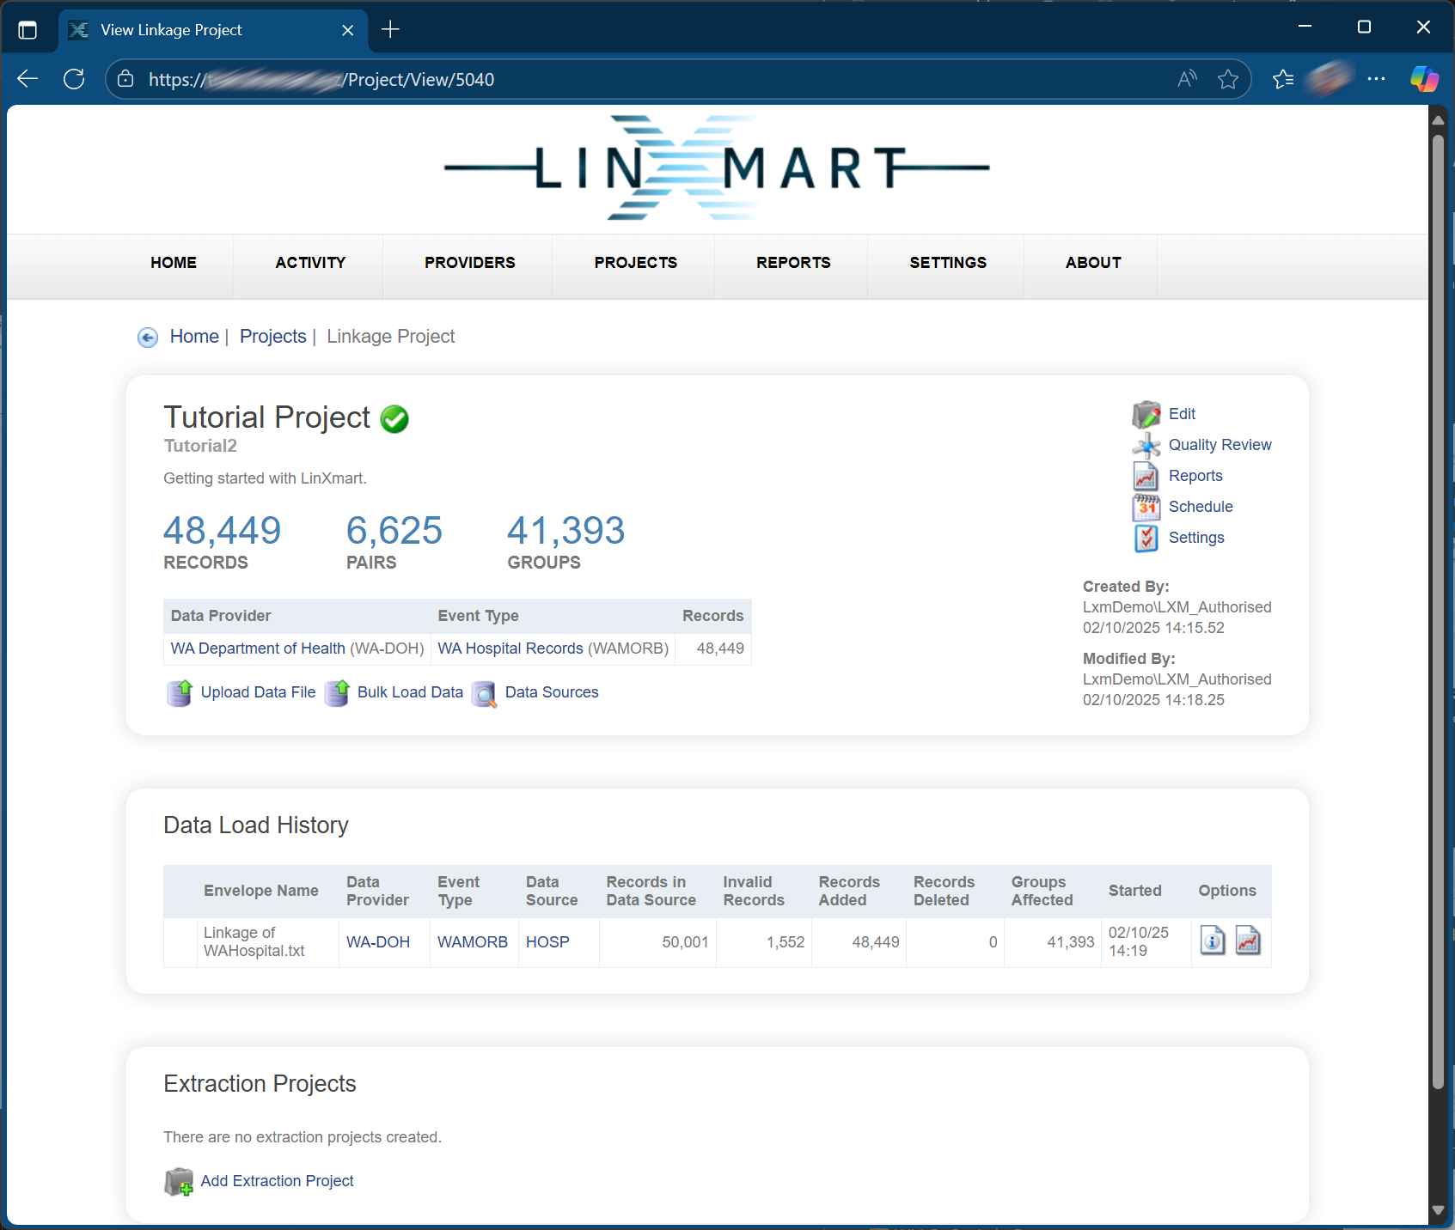Add this page to browser favorites
1455x1230 pixels.
(1227, 80)
